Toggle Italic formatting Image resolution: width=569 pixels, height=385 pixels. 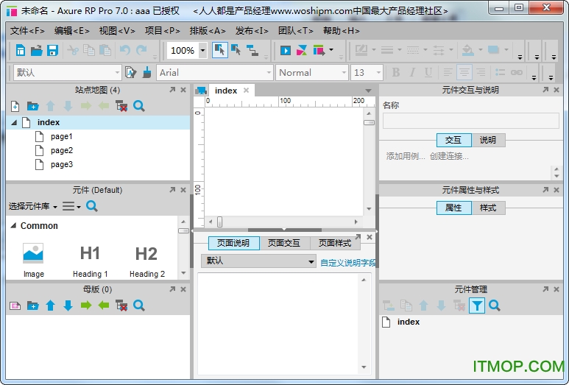click(x=412, y=73)
